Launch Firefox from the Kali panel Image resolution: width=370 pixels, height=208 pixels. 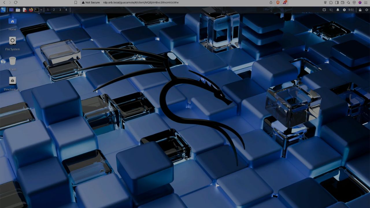coord(31,10)
